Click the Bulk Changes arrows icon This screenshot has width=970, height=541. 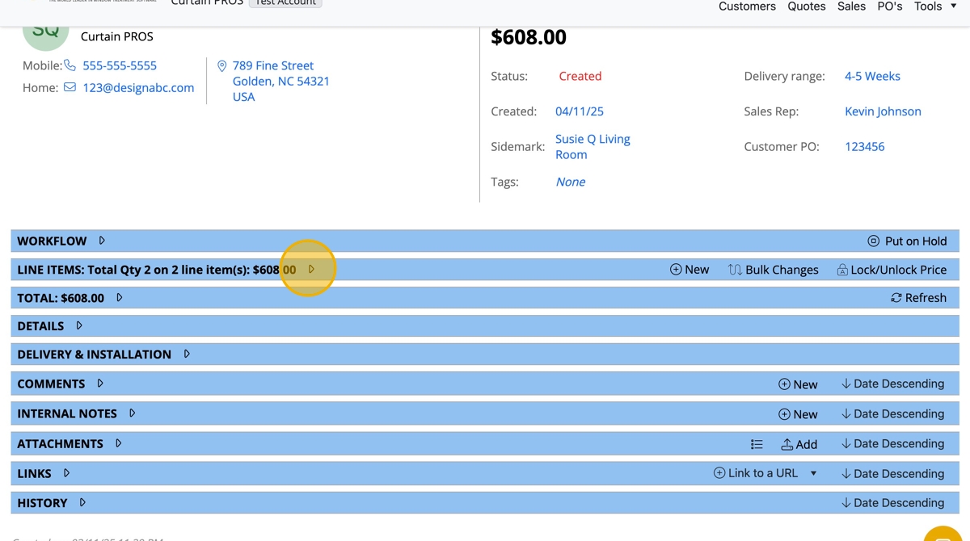(x=735, y=270)
